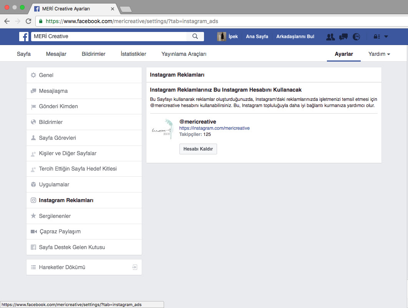This screenshot has width=408, height=308.
Task: Select the Ayarlar tab
Action: 344,54
